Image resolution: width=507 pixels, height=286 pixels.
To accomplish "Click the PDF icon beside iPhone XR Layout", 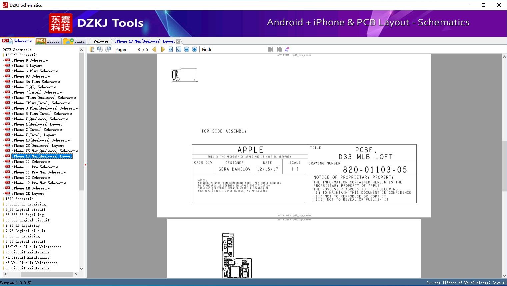I will pos(7,193).
